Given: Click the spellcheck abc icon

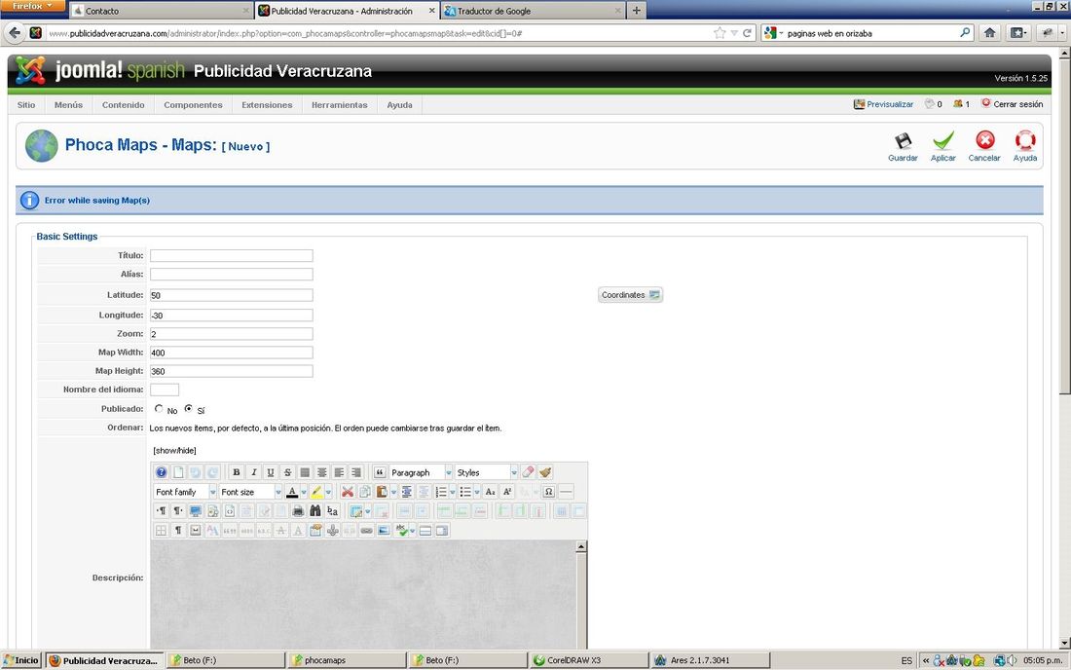Looking at the screenshot, I should click(401, 530).
